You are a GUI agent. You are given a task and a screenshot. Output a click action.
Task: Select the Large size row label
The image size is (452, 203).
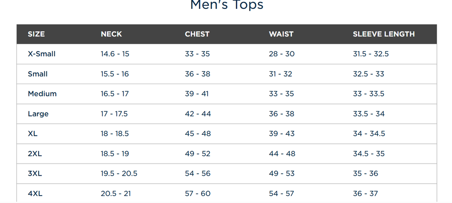point(38,114)
